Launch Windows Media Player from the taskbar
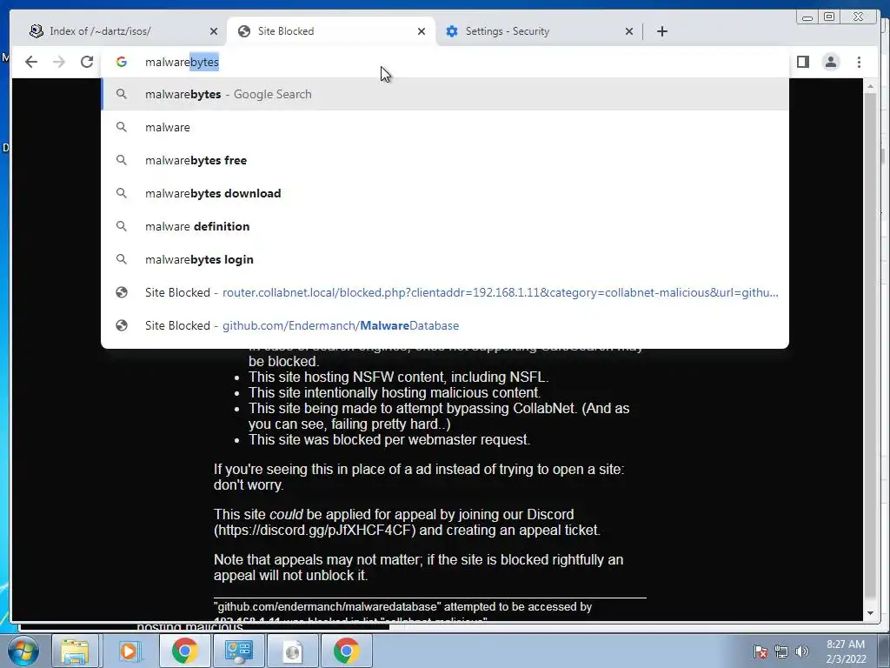Viewport: 890px width, 668px height. pos(129,651)
